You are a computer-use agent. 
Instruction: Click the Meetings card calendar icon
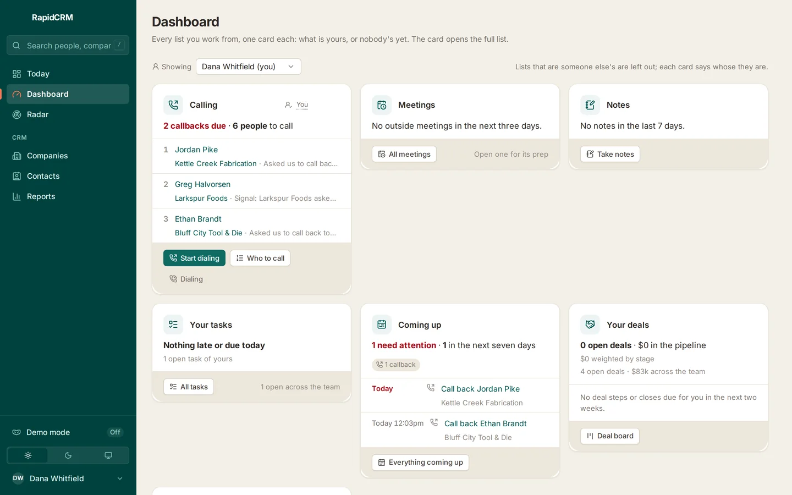click(x=382, y=105)
